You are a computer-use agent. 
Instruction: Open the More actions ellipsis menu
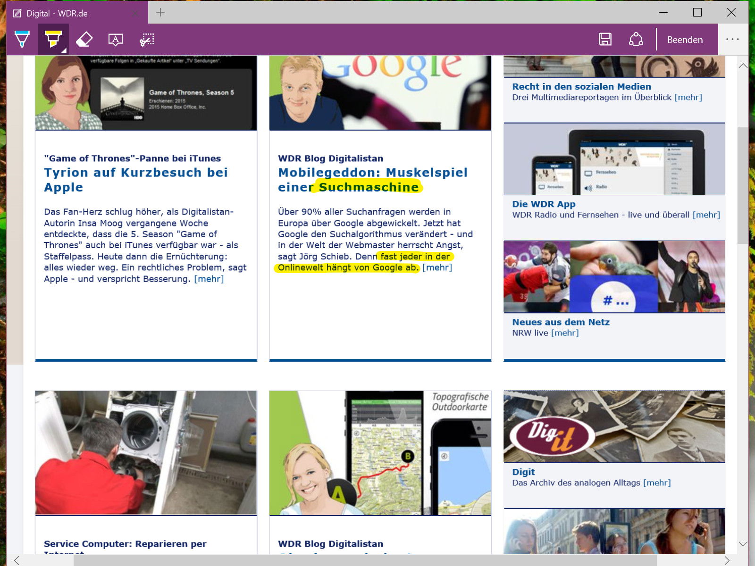[732, 39]
